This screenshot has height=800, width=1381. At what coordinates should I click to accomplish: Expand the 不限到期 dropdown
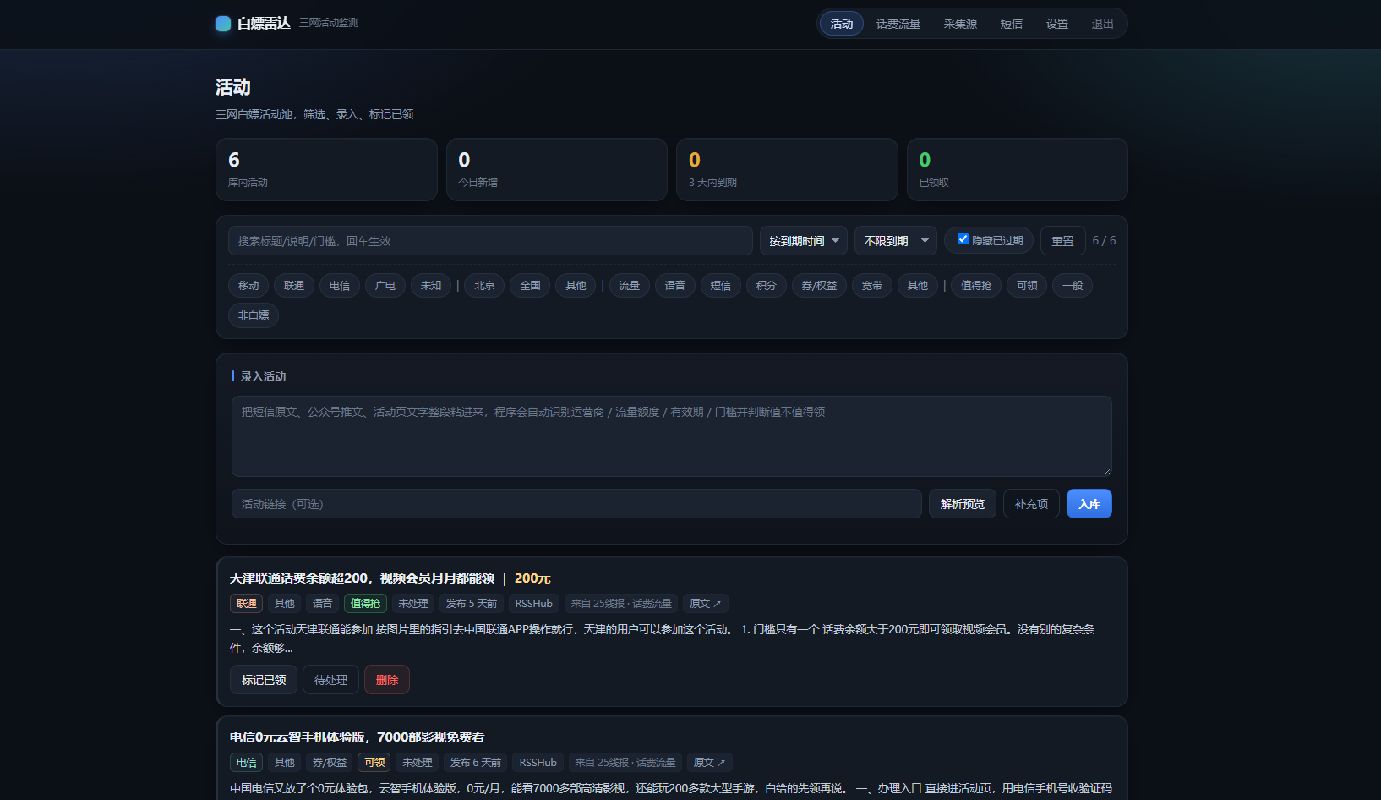(x=896, y=241)
